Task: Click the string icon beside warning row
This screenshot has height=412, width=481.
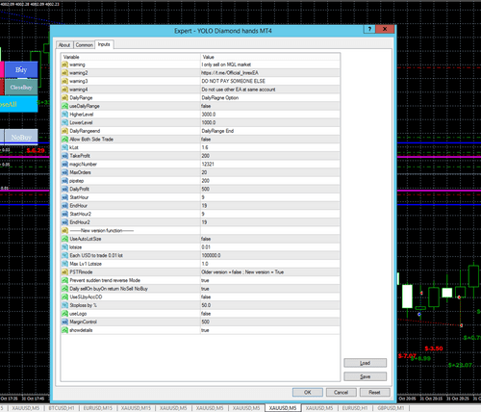Action: (x=65, y=64)
